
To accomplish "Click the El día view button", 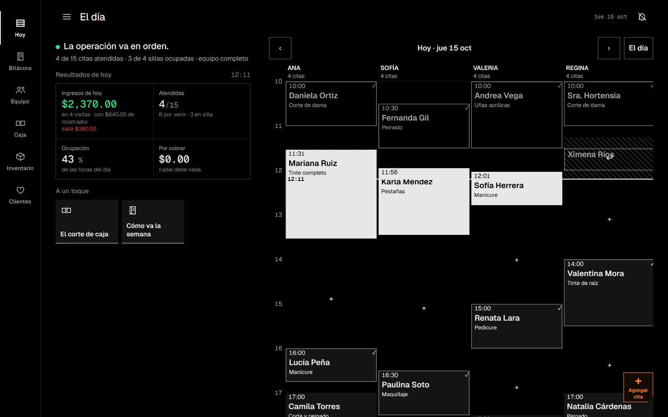I will [638, 48].
